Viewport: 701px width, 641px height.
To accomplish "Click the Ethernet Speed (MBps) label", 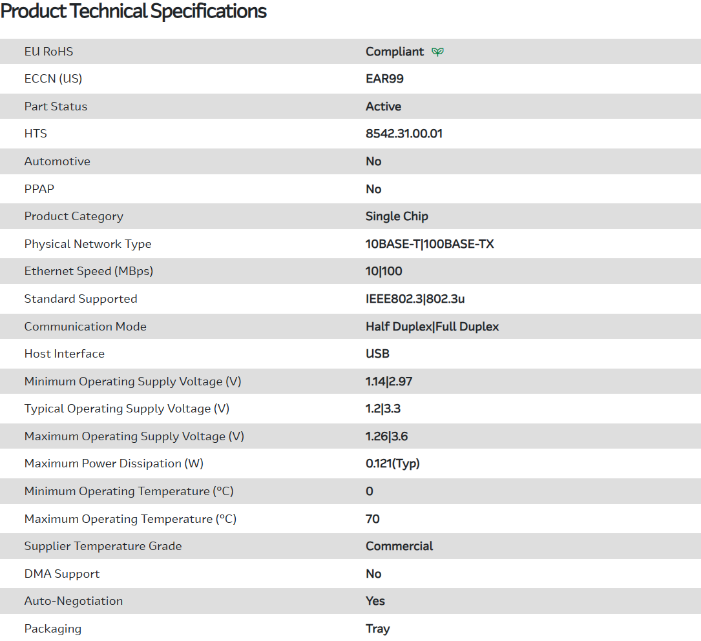I will click(89, 271).
